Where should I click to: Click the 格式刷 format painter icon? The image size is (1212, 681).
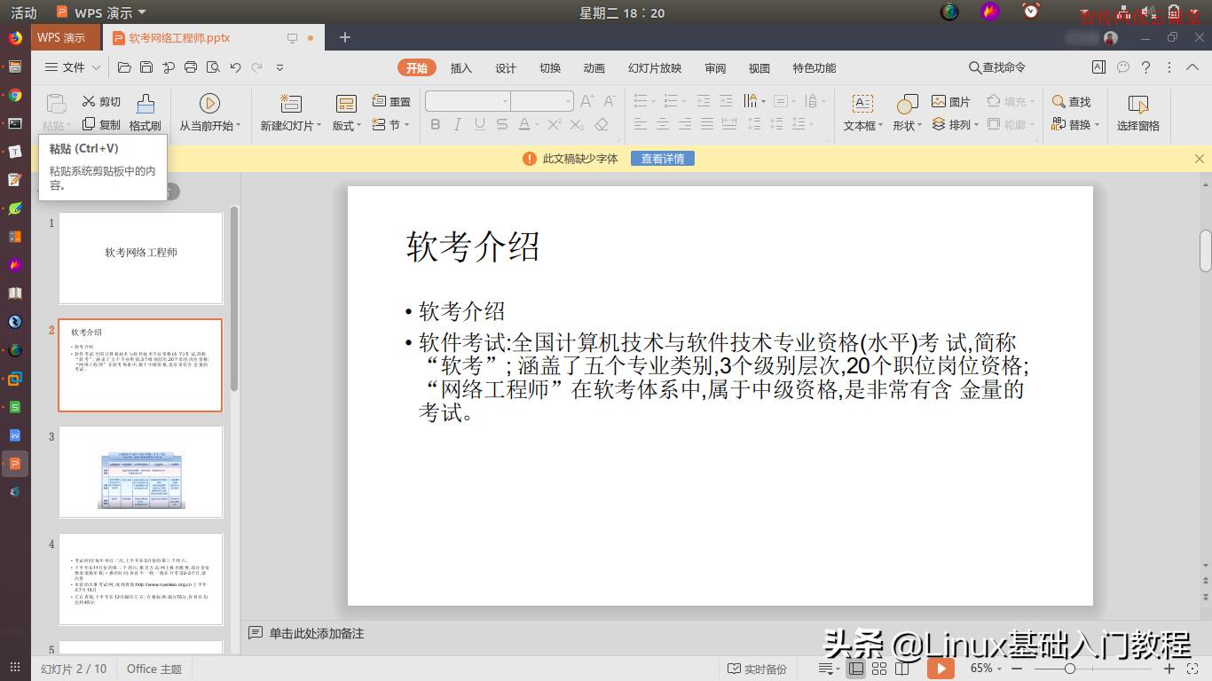tap(145, 110)
